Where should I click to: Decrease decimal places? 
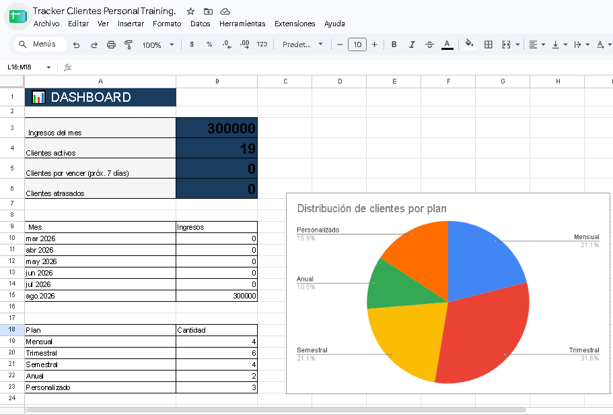[227, 44]
